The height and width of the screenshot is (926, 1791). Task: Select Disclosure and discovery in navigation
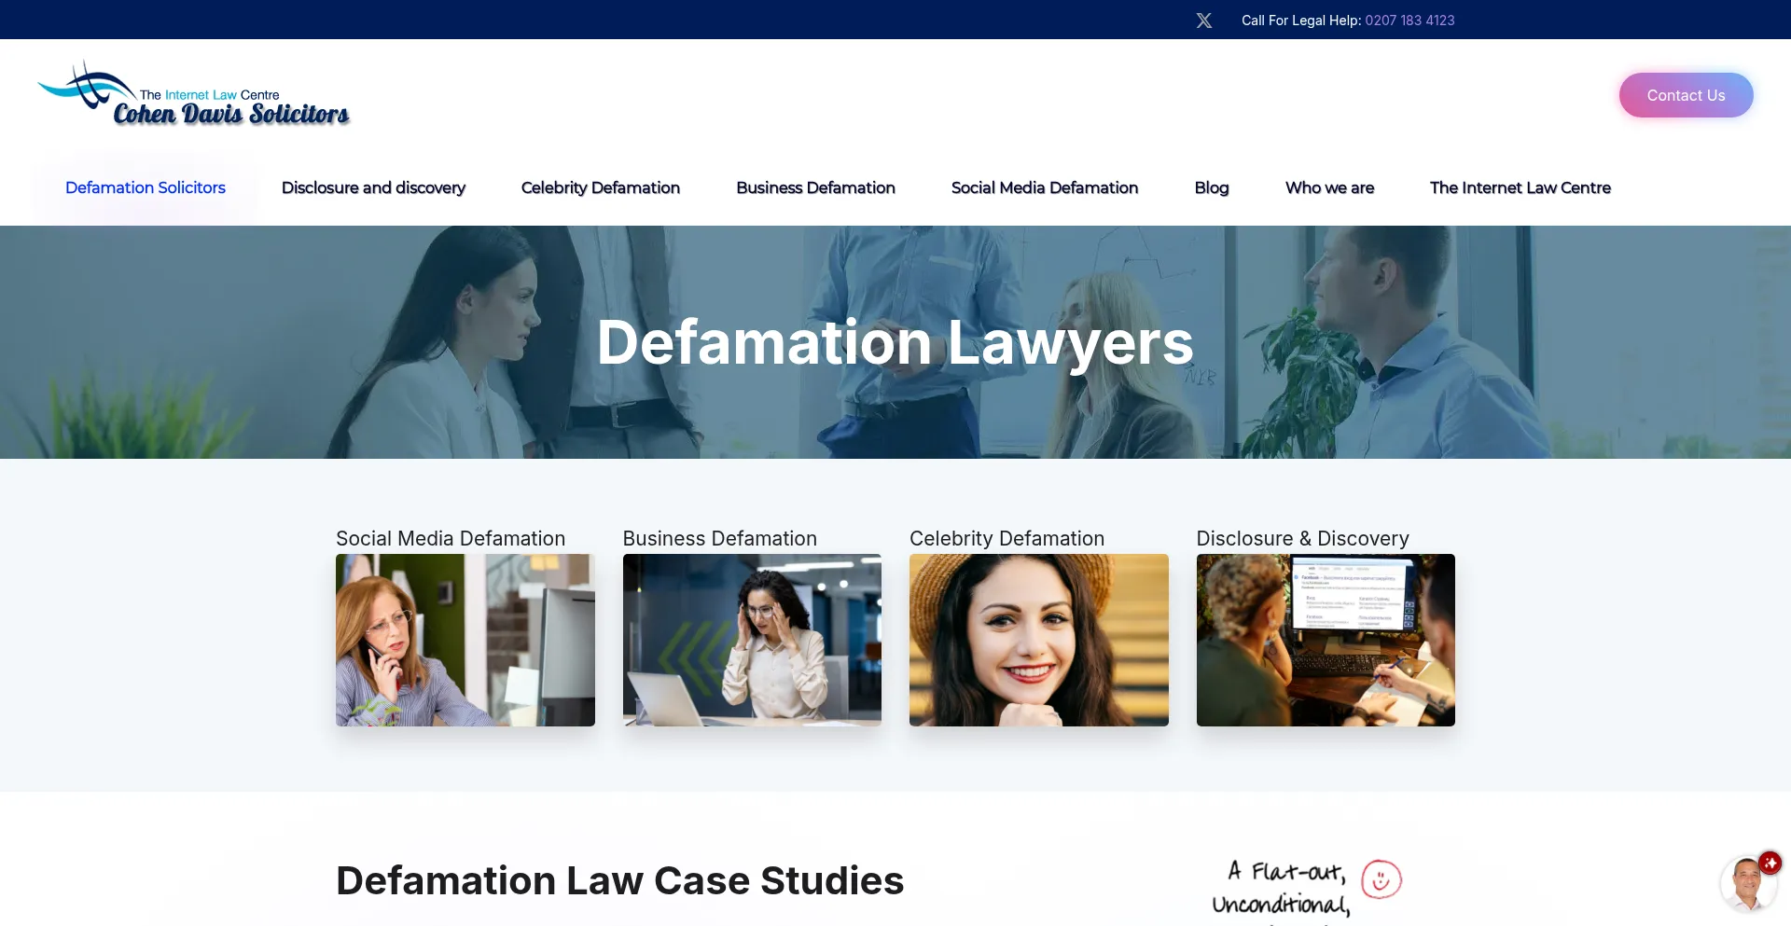pyautogui.click(x=373, y=187)
